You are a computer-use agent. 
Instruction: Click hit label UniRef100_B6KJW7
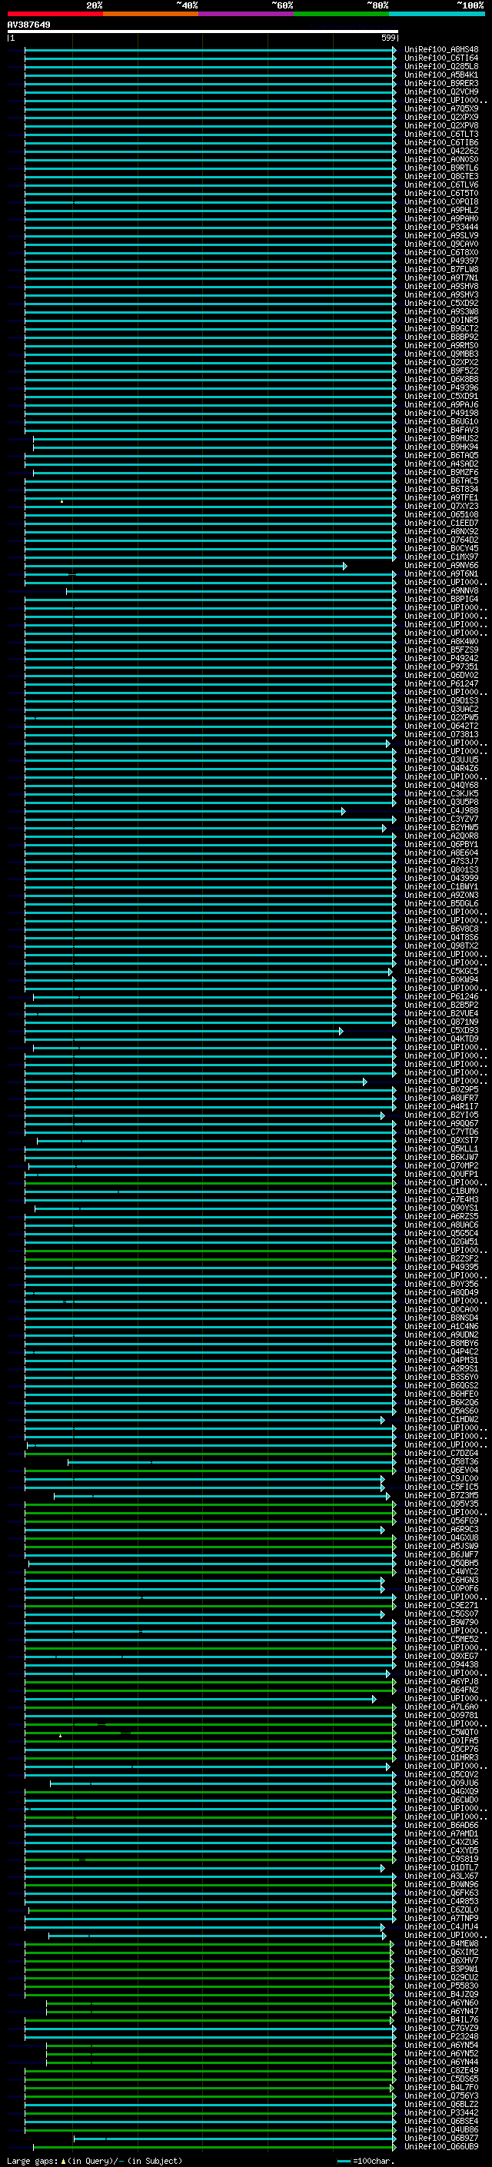(440, 1158)
